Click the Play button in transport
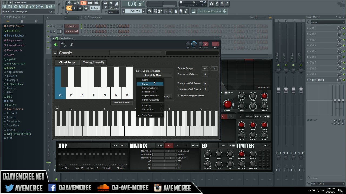 75,8
